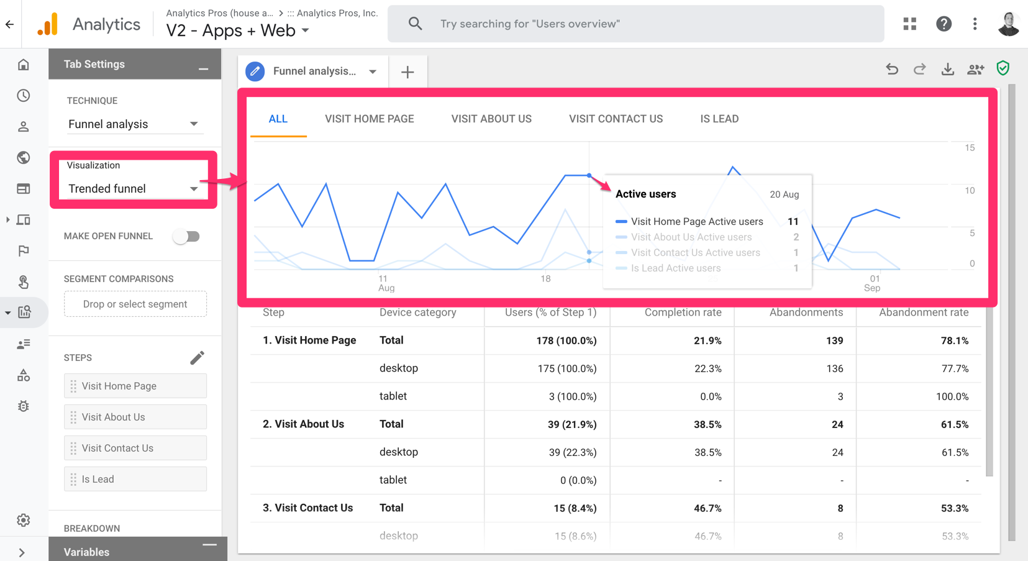This screenshot has height=561, width=1028.
Task: Add a new analysis tab with plus button
Action: [x=407, y=71]
